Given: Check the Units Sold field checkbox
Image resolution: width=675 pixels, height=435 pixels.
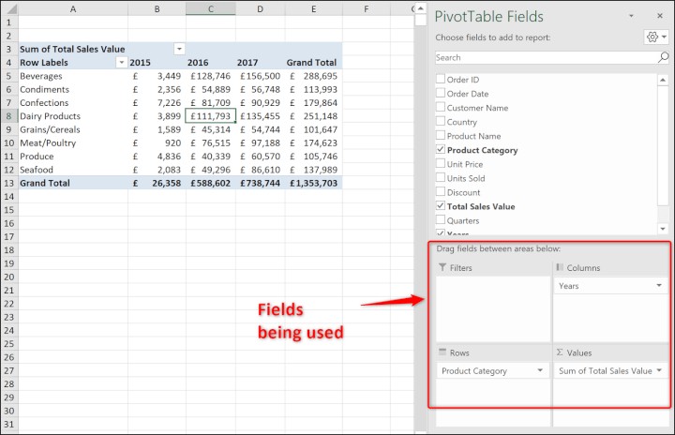Looking at the screenshot, I should coord(441,177).
